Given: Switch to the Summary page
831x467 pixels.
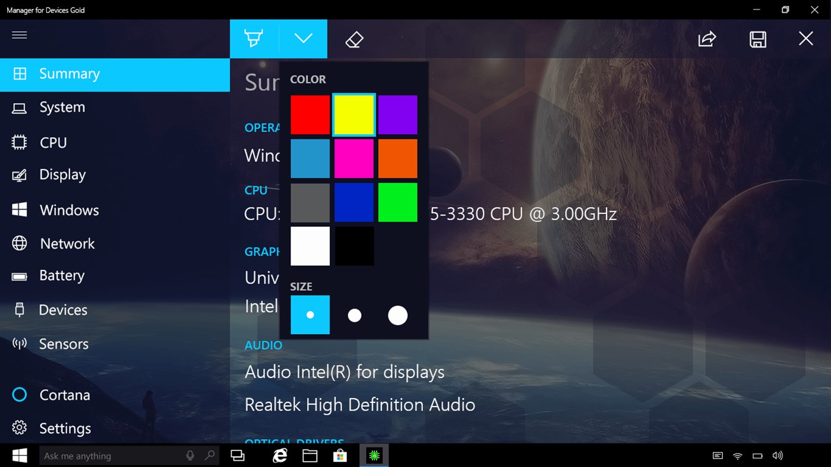Looking at the screenshot, I should 69,74.
